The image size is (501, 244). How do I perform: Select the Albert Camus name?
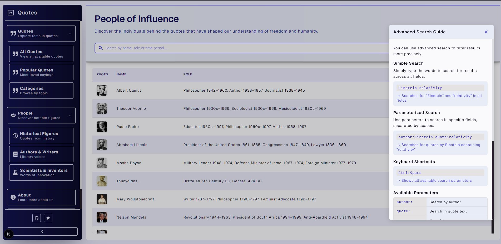[129, 90]
